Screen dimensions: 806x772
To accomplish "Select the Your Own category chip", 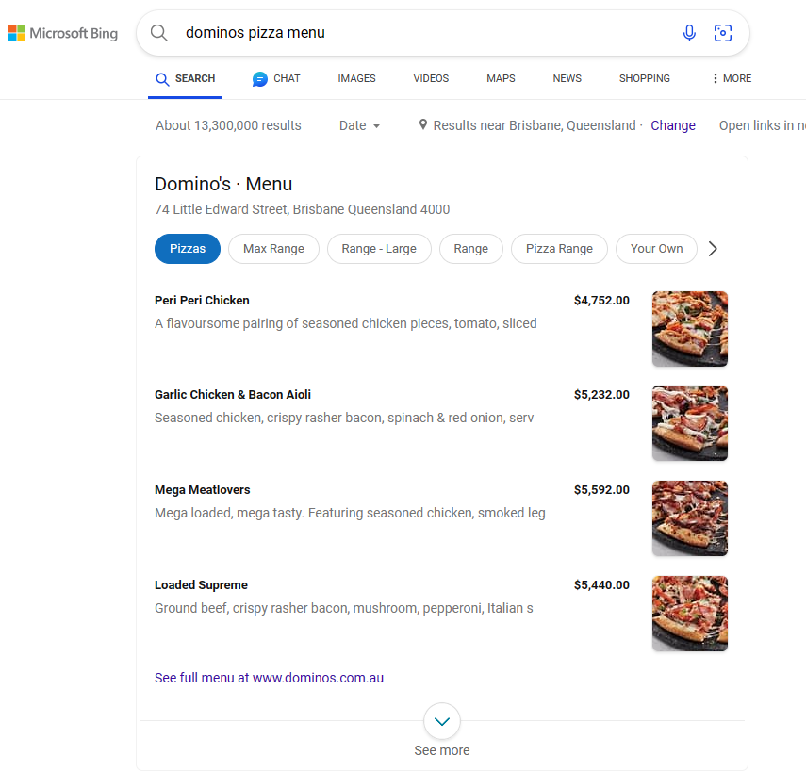I will [x=656, y=249].
